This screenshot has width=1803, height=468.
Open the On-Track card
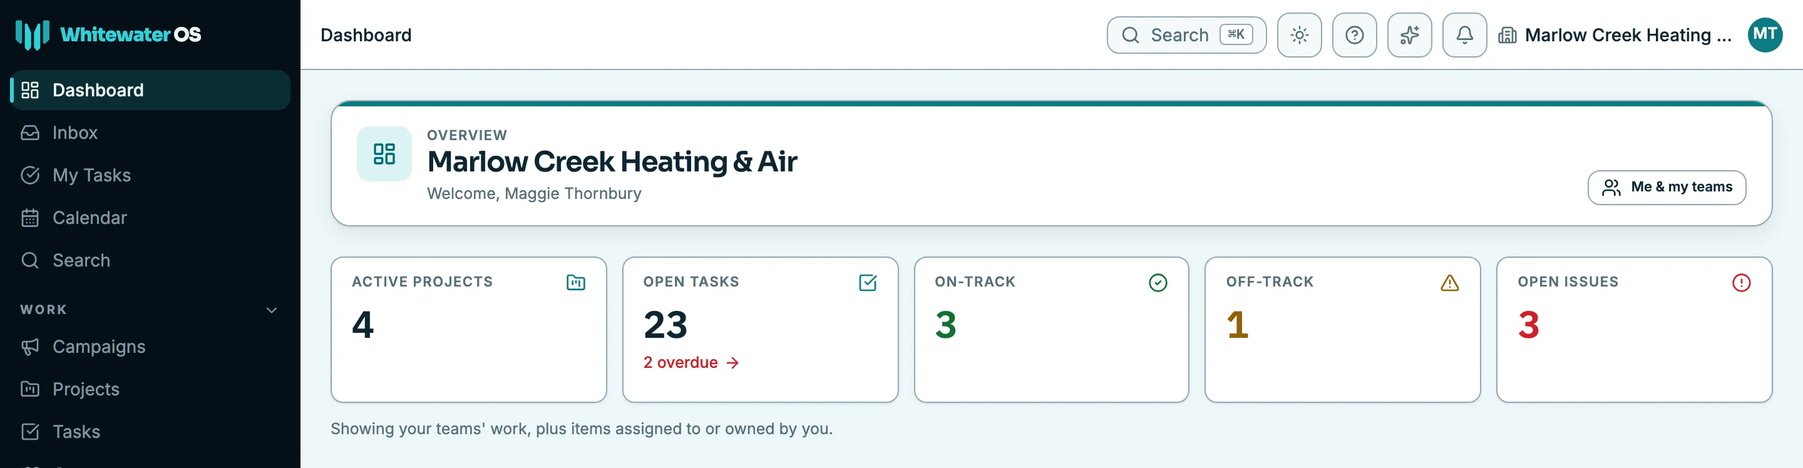[1051, 330]
